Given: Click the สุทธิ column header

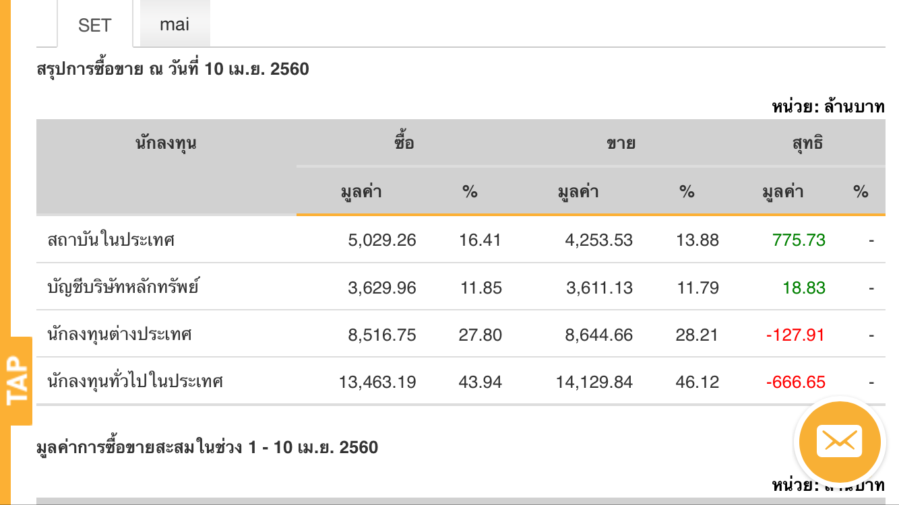Looking at the screenshot, I should click(807, 143).
